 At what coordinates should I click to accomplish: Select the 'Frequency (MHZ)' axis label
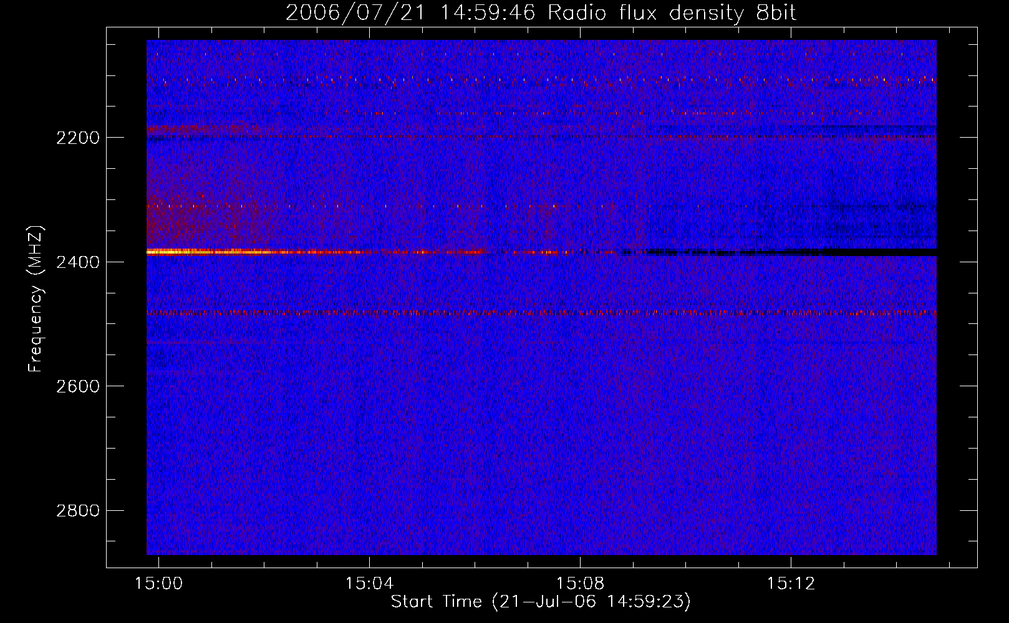[36, 299]
